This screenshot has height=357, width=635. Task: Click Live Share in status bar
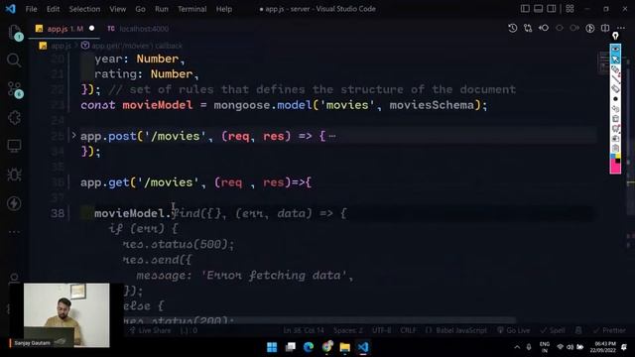pos(150,330)
